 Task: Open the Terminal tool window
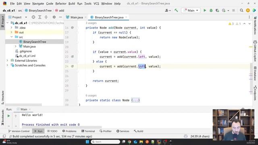click(88, 131)
